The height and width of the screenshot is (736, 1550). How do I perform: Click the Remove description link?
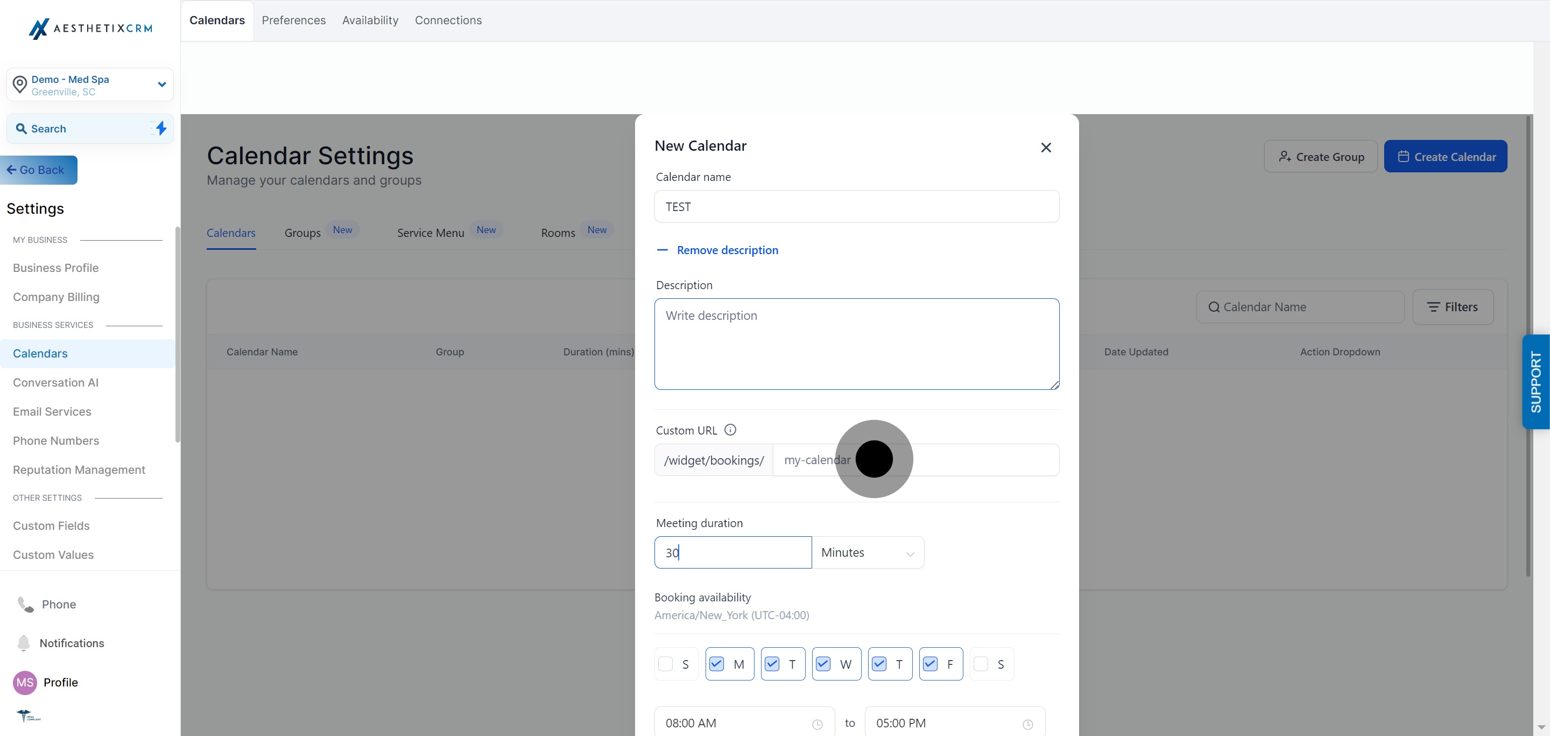(727, 250)
